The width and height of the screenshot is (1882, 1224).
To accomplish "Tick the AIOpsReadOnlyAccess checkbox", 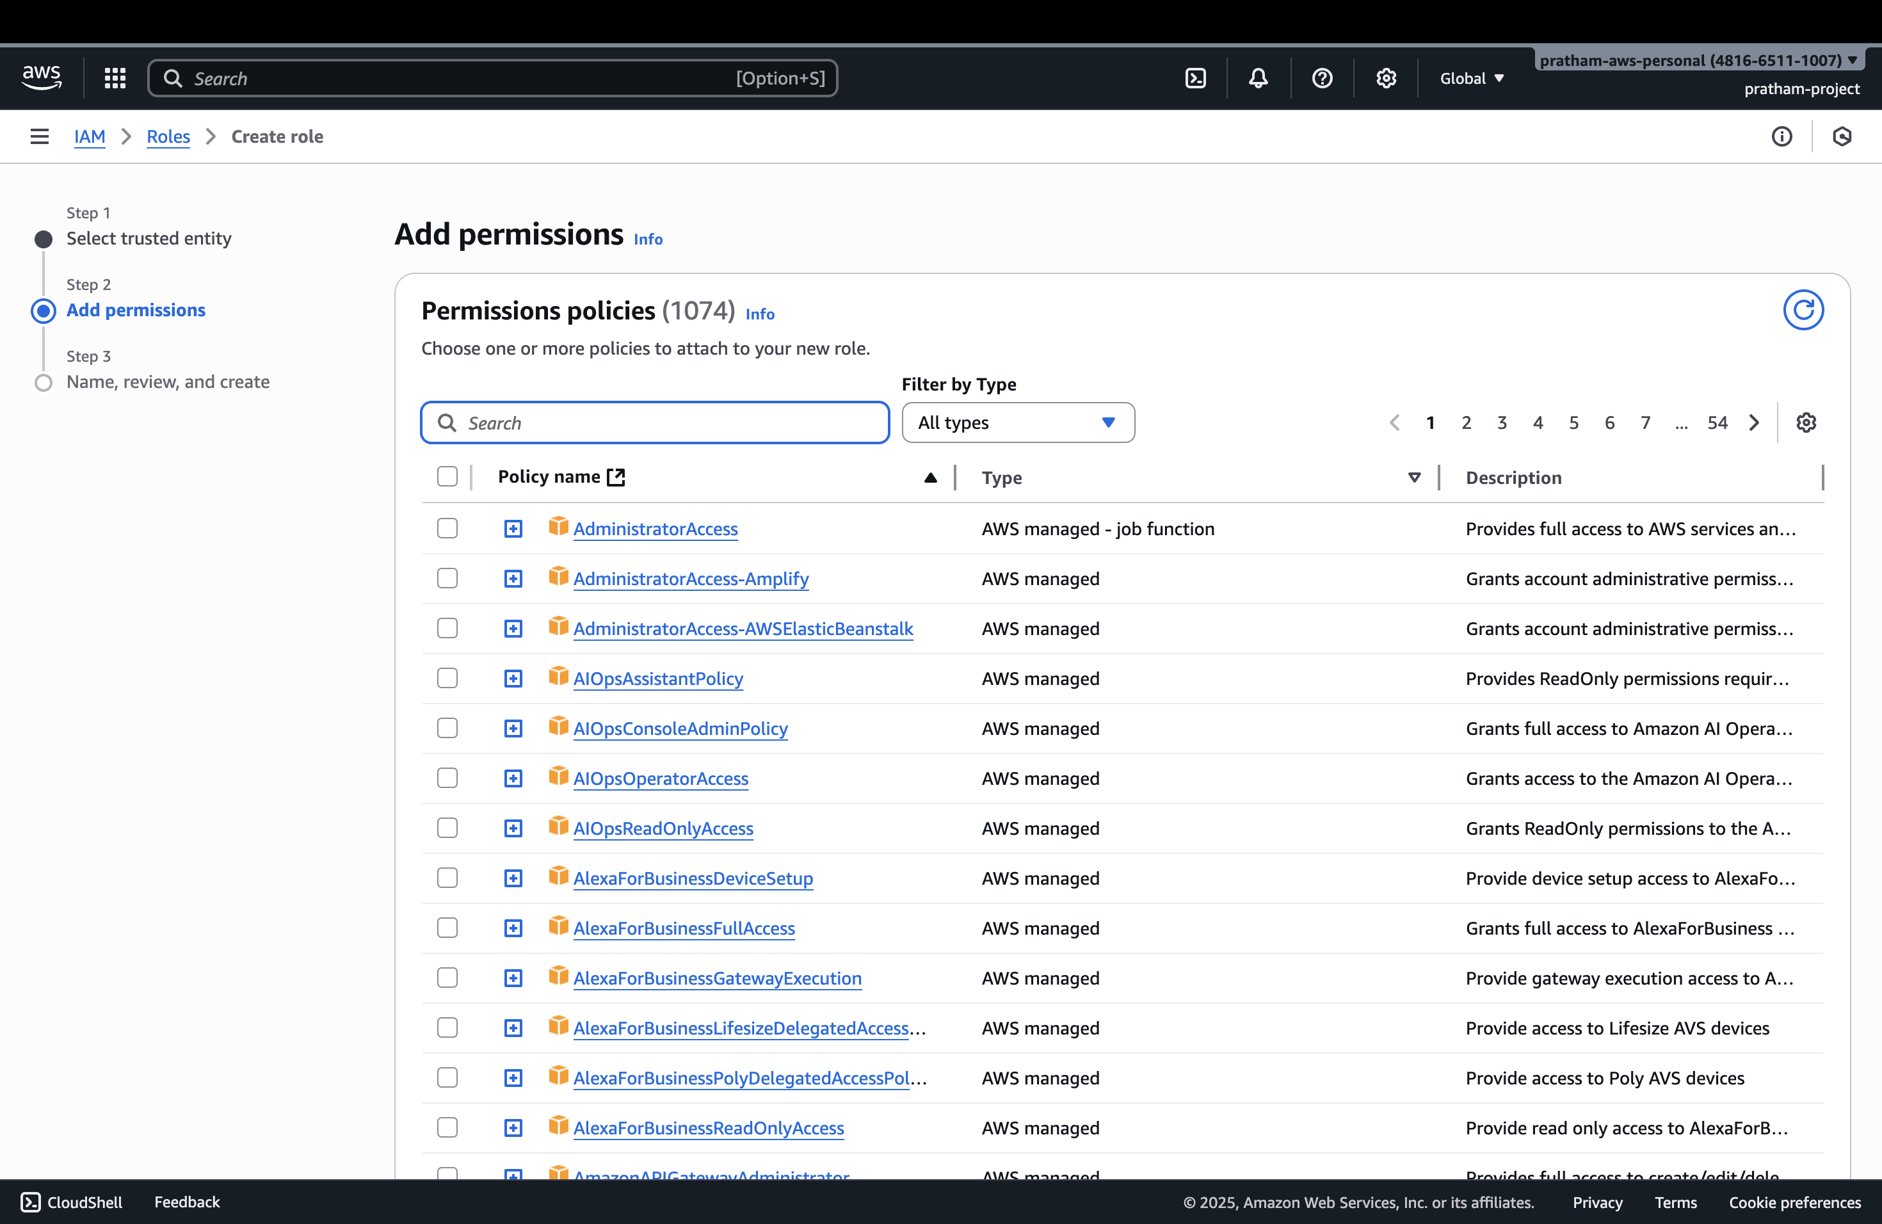I will (x=447, y=828).
